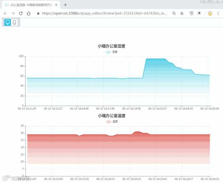Go to the browser home page icon

[29, 13]
